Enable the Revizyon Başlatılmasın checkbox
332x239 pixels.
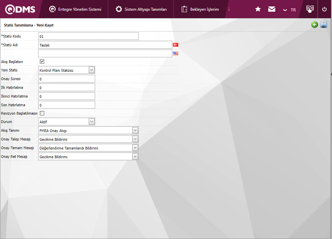(x=42, y=113)
